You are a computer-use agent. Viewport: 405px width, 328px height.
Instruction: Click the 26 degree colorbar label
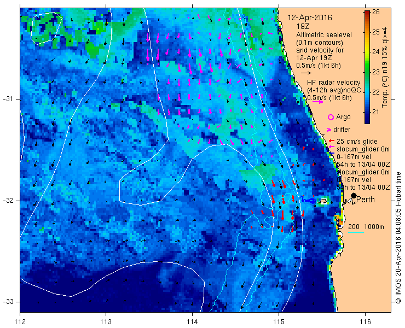[376, 12]
